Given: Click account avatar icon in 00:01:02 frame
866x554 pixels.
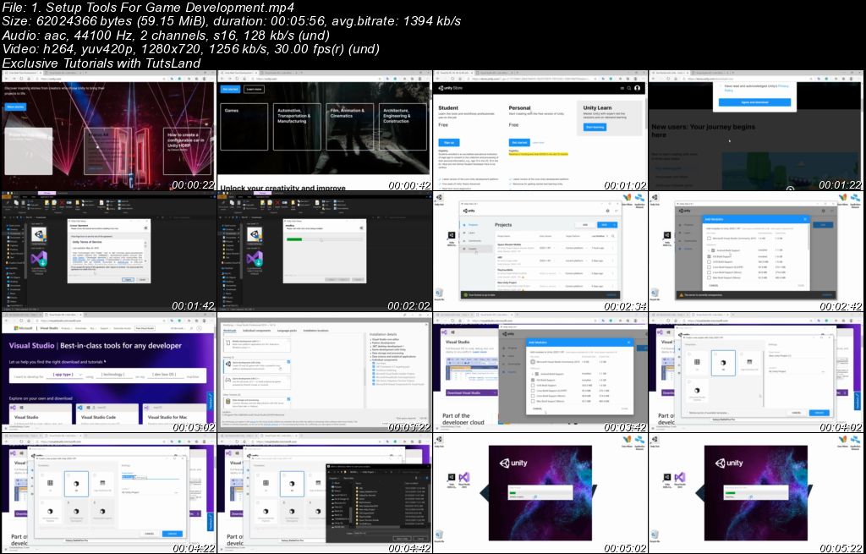Looking at the screenshot, I should [x=637, y=88].
